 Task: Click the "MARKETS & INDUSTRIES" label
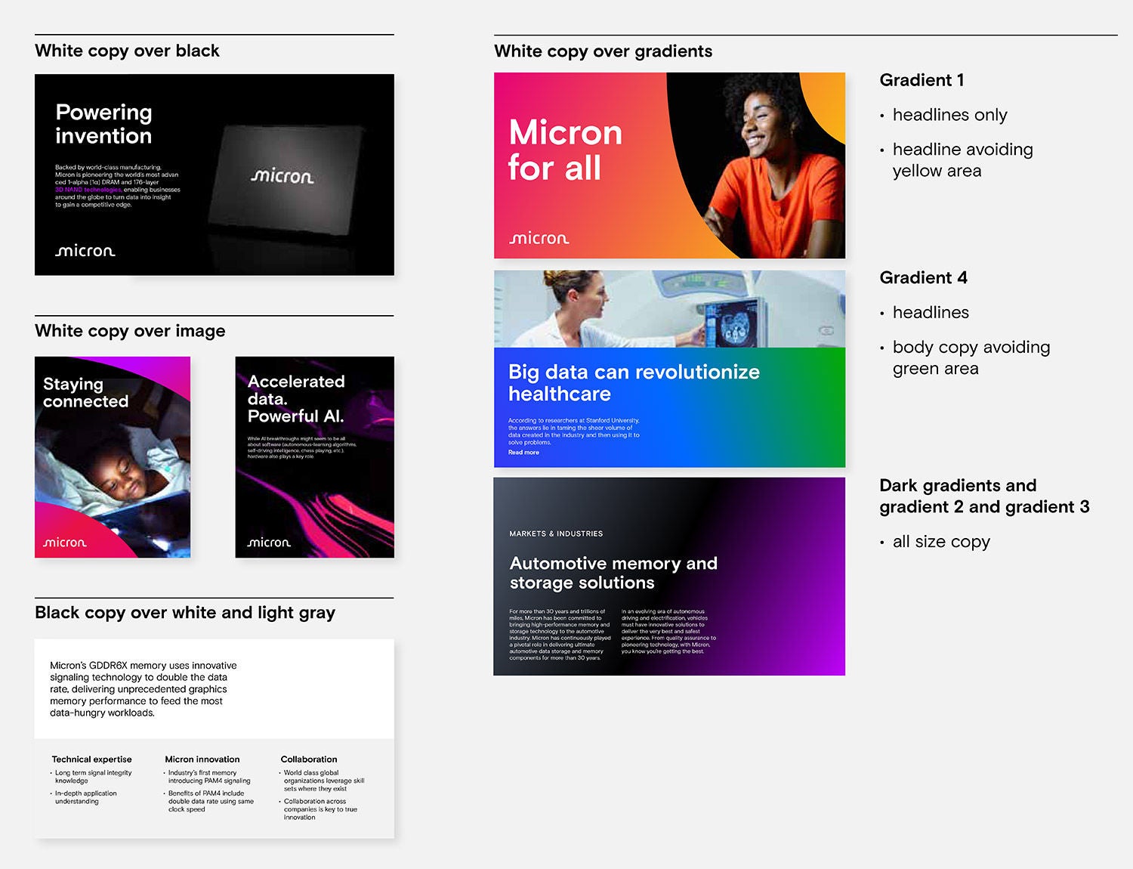coord(556,533)
